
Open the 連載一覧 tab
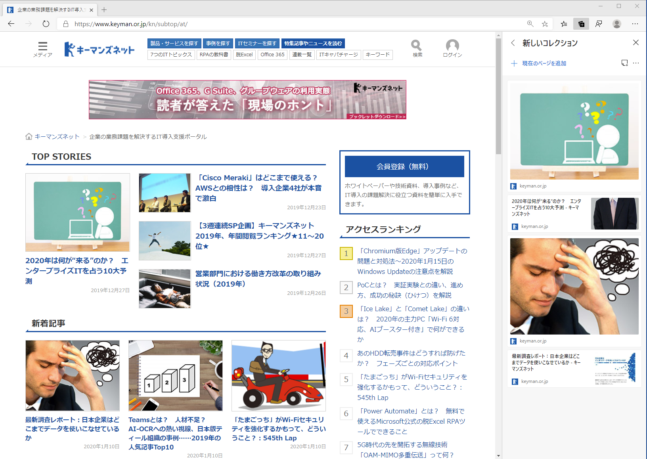click(302, 55)
